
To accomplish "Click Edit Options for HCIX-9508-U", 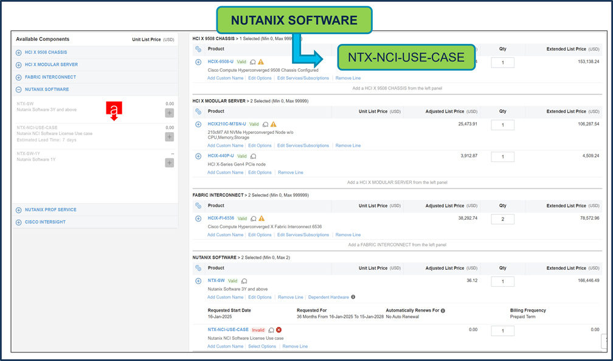I will 260,78.
